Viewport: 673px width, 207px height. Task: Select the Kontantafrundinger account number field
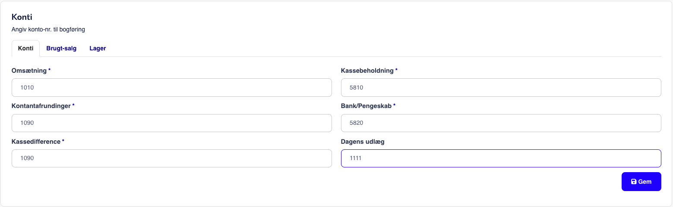(172, 123)
